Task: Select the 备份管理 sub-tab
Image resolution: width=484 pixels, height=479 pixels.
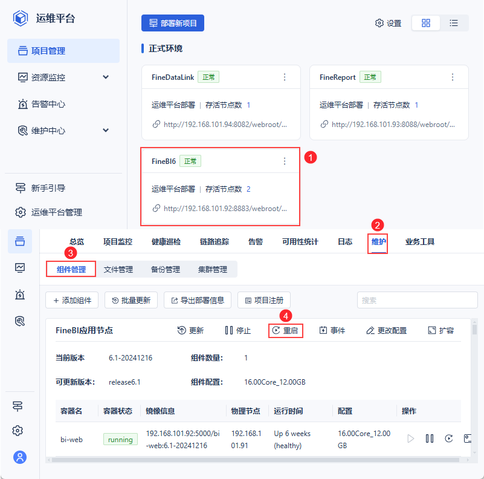Action: pyautogui.click(x=166, y=269)
